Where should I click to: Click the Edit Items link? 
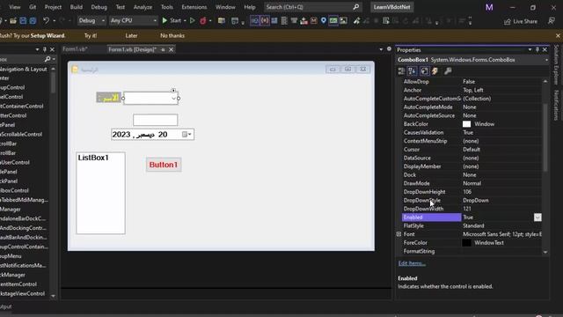coord(412,263)
